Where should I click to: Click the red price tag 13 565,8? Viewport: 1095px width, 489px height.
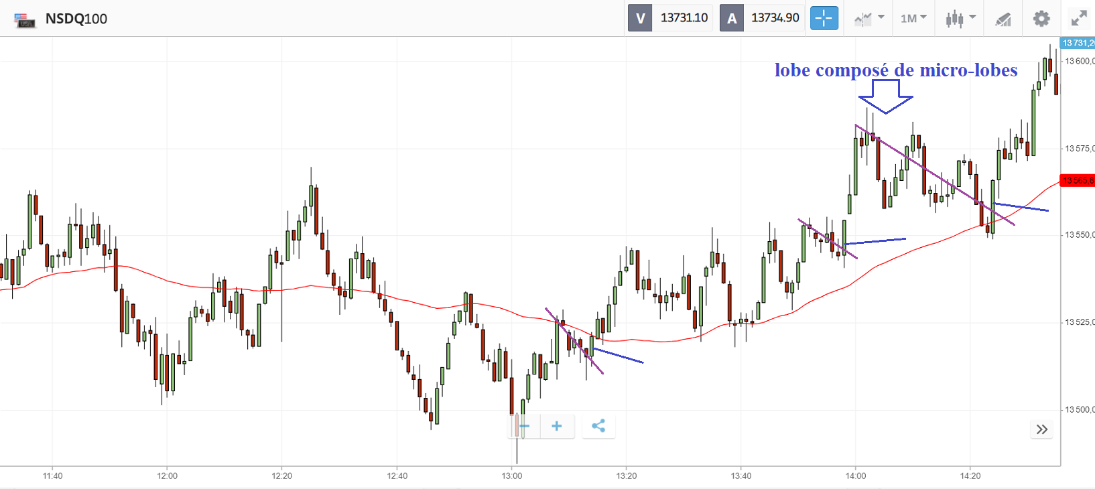point(1078,181)
